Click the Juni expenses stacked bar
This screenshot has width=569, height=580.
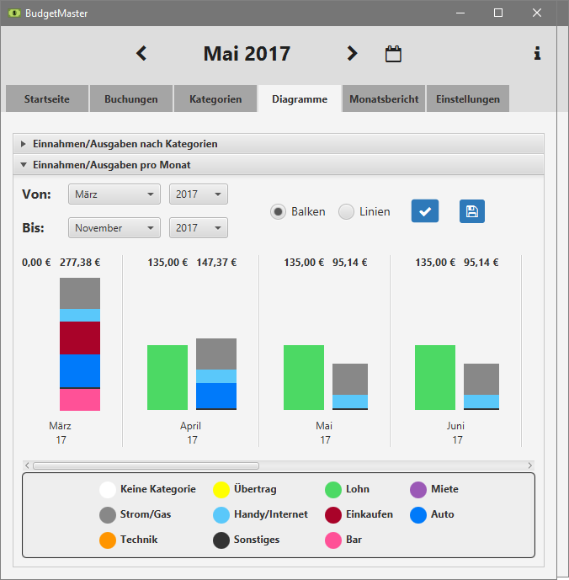(x=481, y=386)
